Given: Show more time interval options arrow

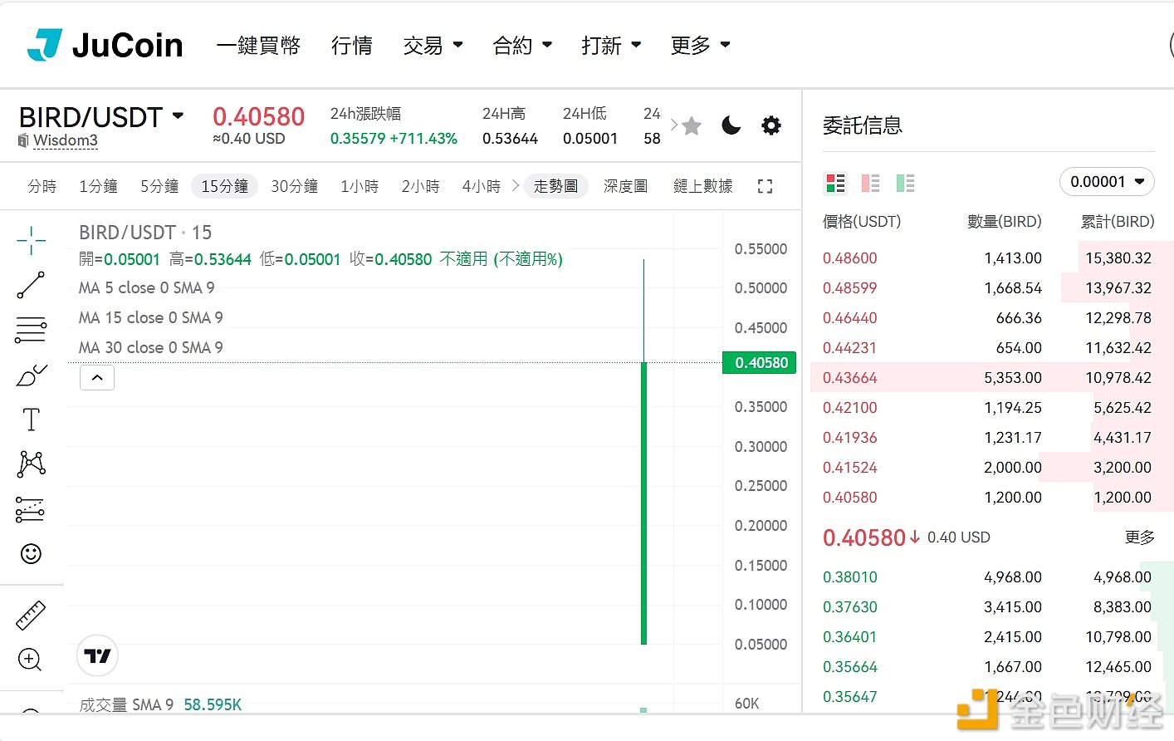Looking at the screenshot, I should (x=516, y=185).
